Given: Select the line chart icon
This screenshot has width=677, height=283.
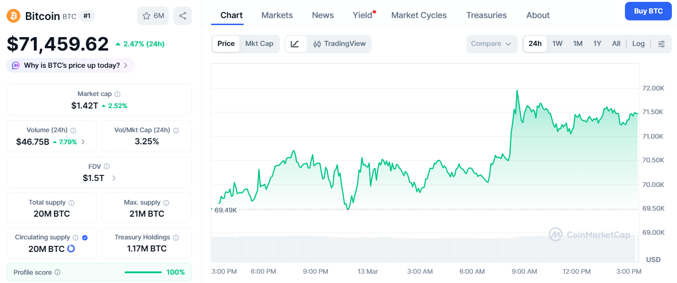Looking at the screenshot, I should [295, 44].
